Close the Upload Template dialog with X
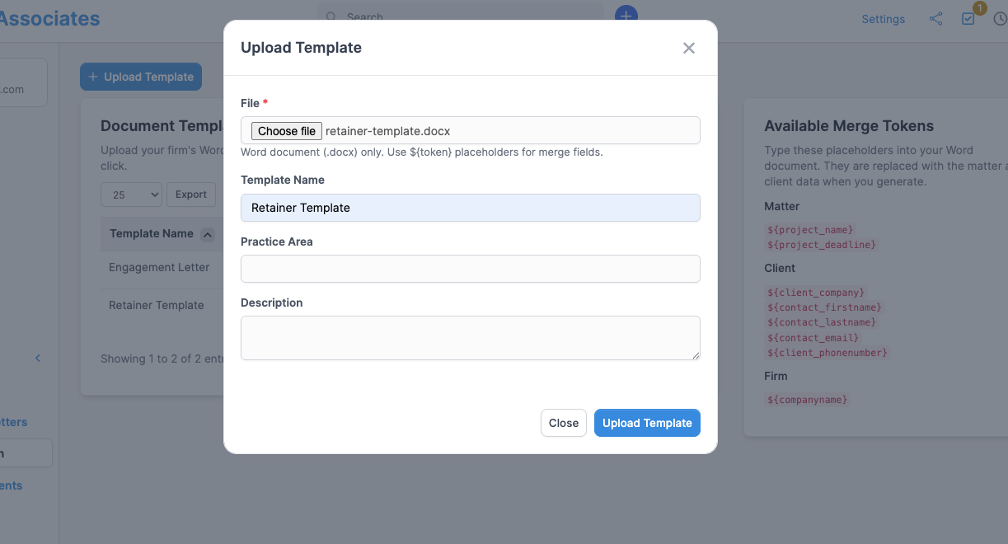 point(689,48)
